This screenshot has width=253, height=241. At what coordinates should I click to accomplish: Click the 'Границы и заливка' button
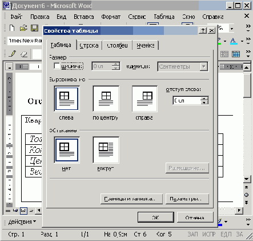(131, 199)
